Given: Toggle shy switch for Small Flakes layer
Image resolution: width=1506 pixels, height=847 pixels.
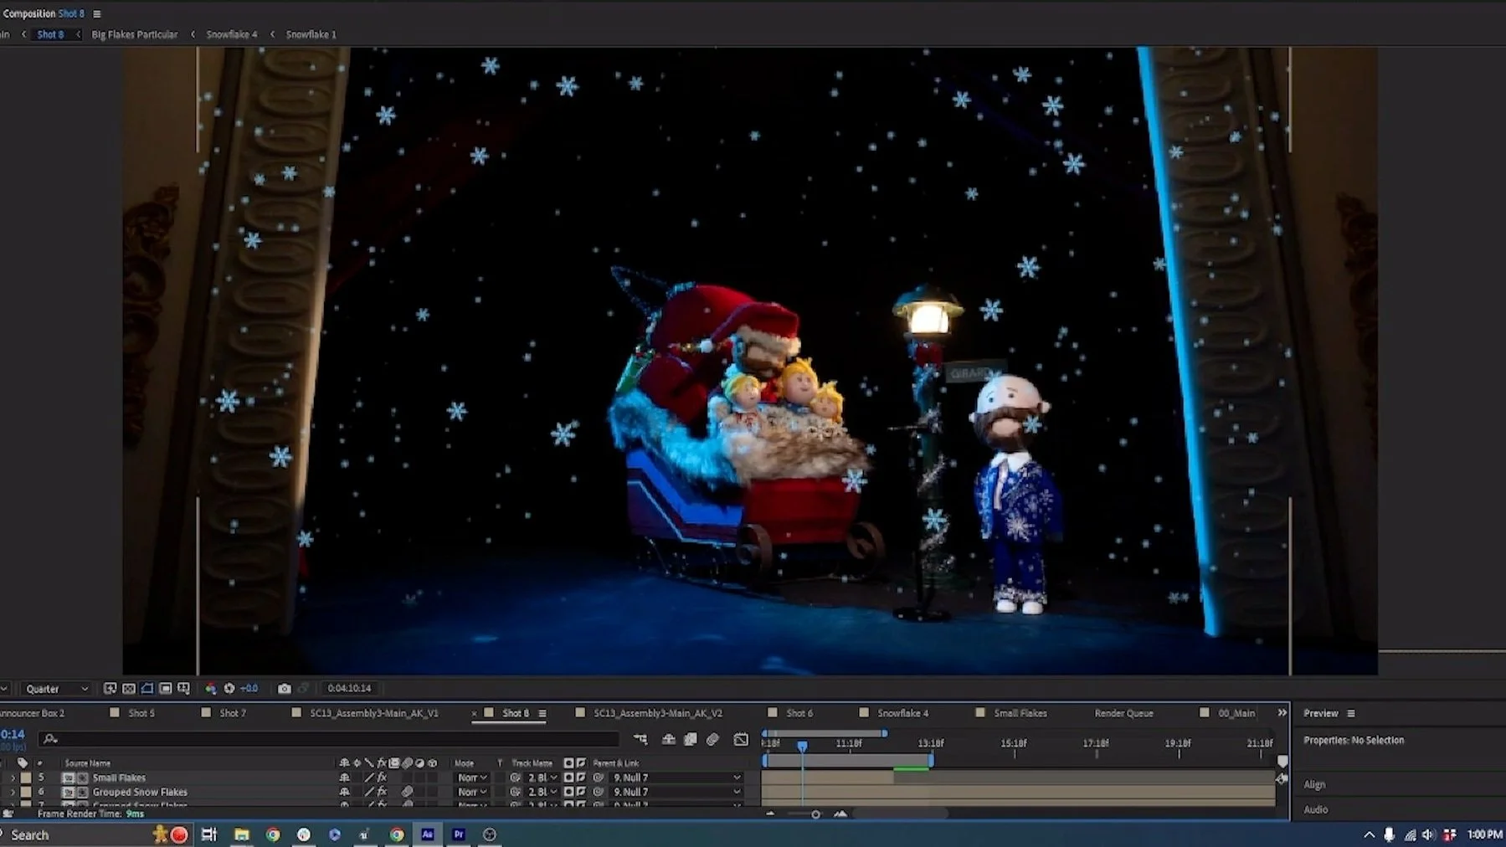Looking at the screenshot, I should click(344, 778).
